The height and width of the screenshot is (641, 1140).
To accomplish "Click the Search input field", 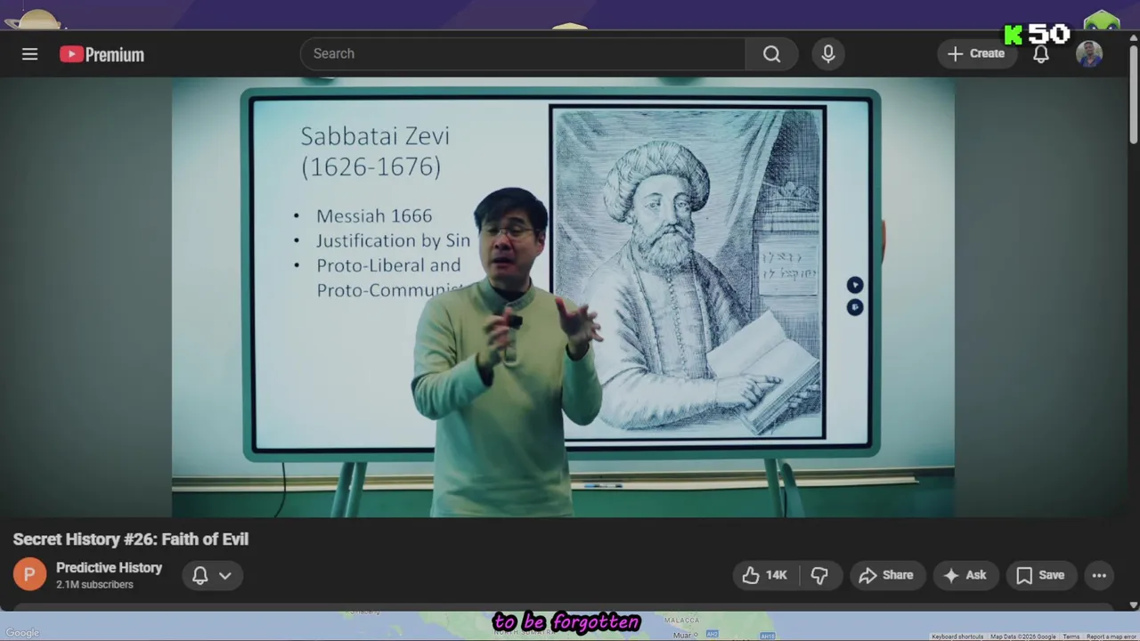I will [x=523, y=53].
